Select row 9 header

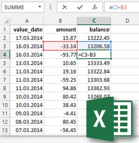5,96
